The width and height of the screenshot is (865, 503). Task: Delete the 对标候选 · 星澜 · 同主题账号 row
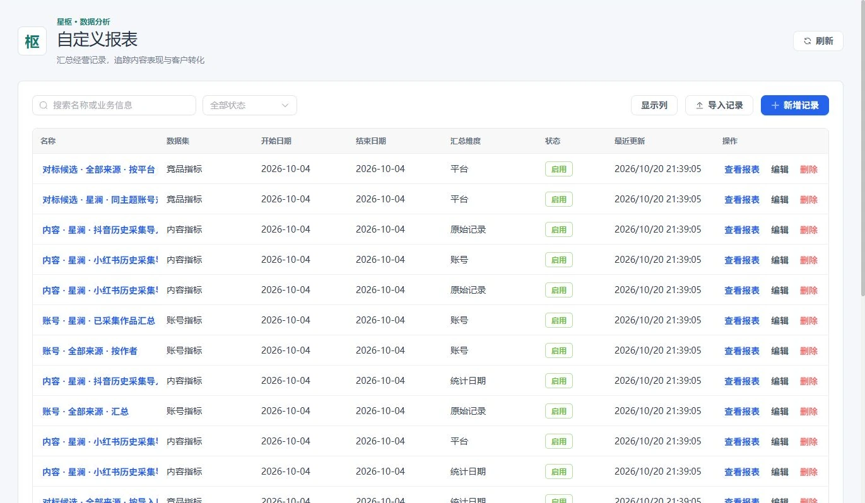[809, 200]
